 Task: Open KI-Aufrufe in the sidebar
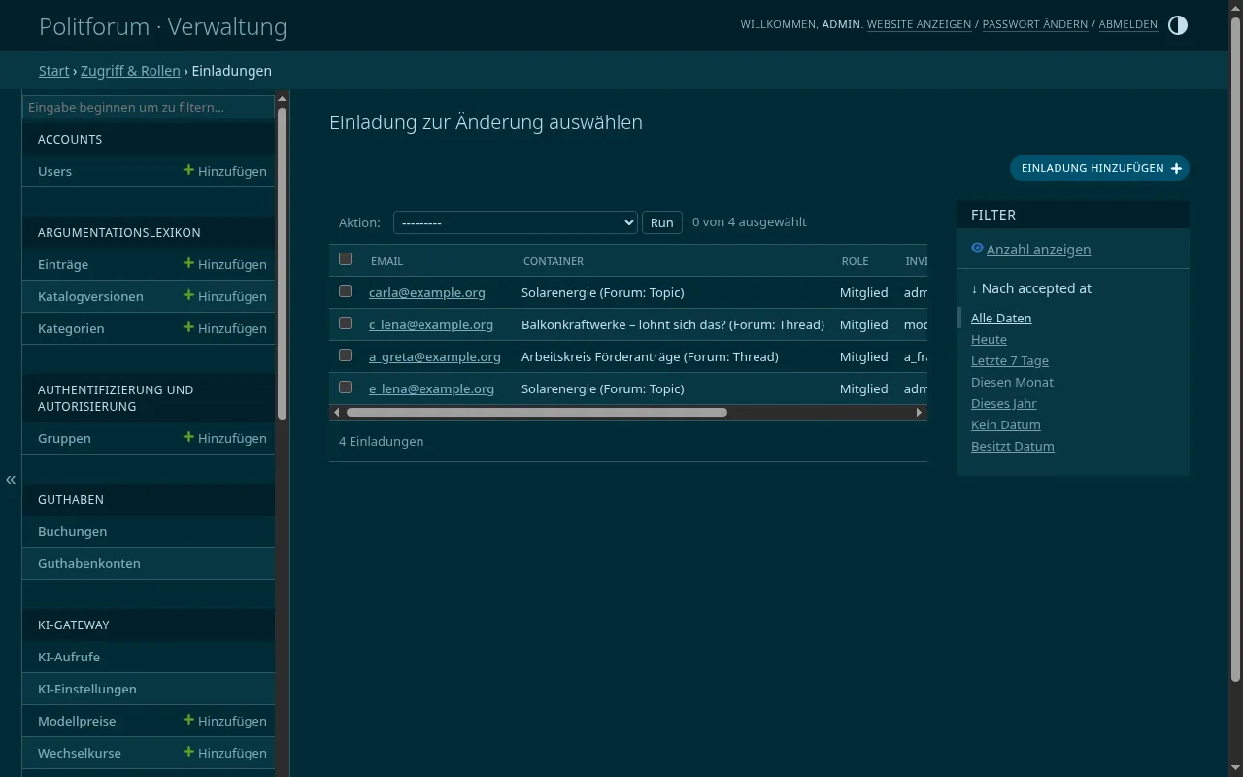click(x=69, y=657)
